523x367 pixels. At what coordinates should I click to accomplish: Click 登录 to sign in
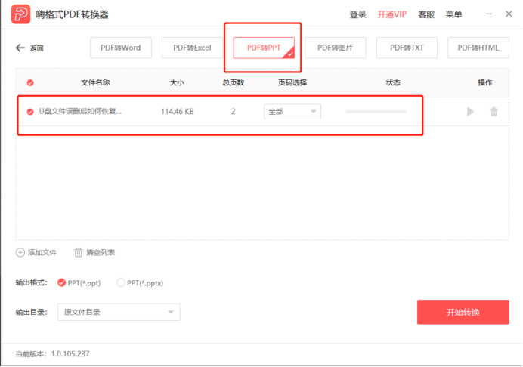[358, 14]
